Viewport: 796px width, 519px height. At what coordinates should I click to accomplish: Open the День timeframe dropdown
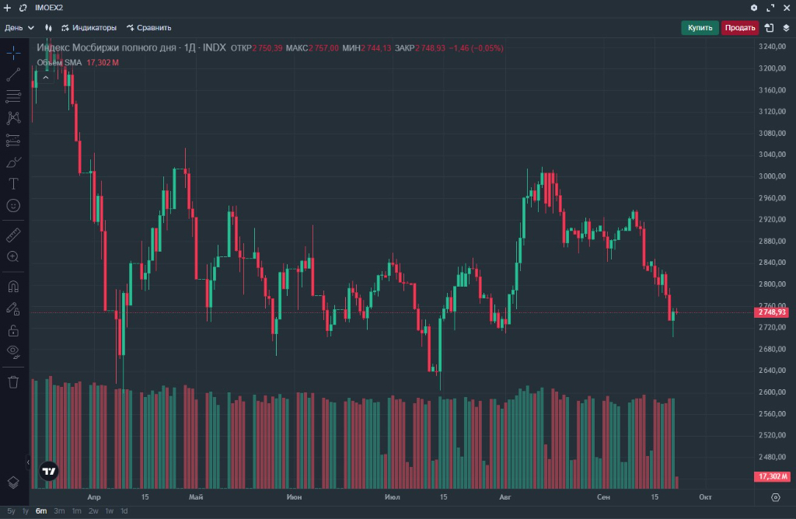coord(19,27)
